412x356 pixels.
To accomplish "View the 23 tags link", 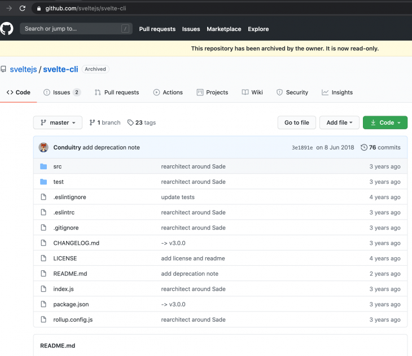I will [142, 122].
